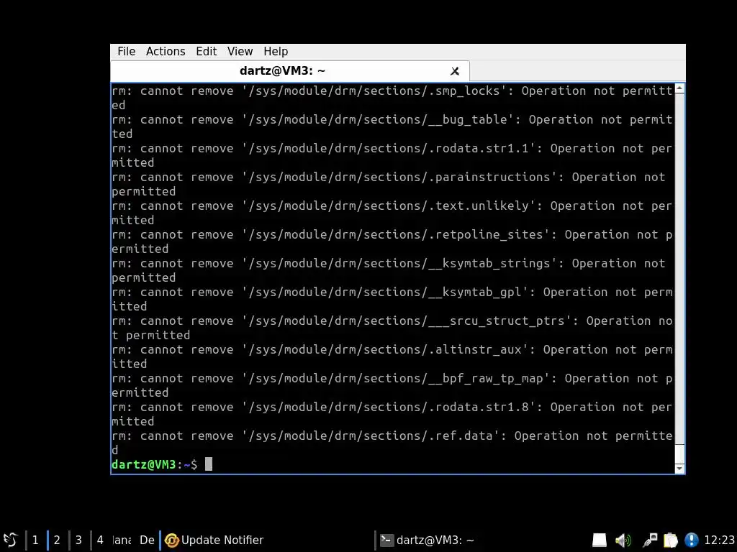Screen dimensions: 737x552
Task: Click the '__bug_table' error line
Action: tap(392, 126)
